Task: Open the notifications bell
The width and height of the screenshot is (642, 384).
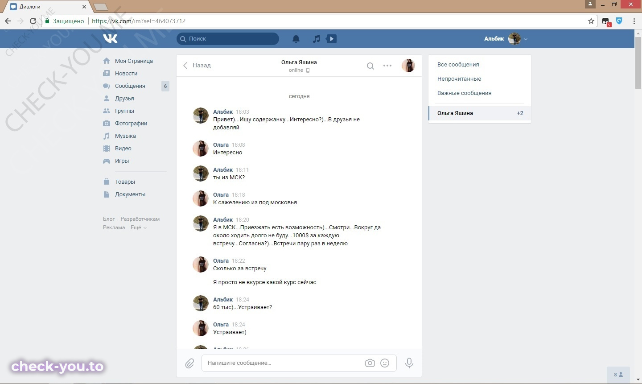Action: click(296, 39)
